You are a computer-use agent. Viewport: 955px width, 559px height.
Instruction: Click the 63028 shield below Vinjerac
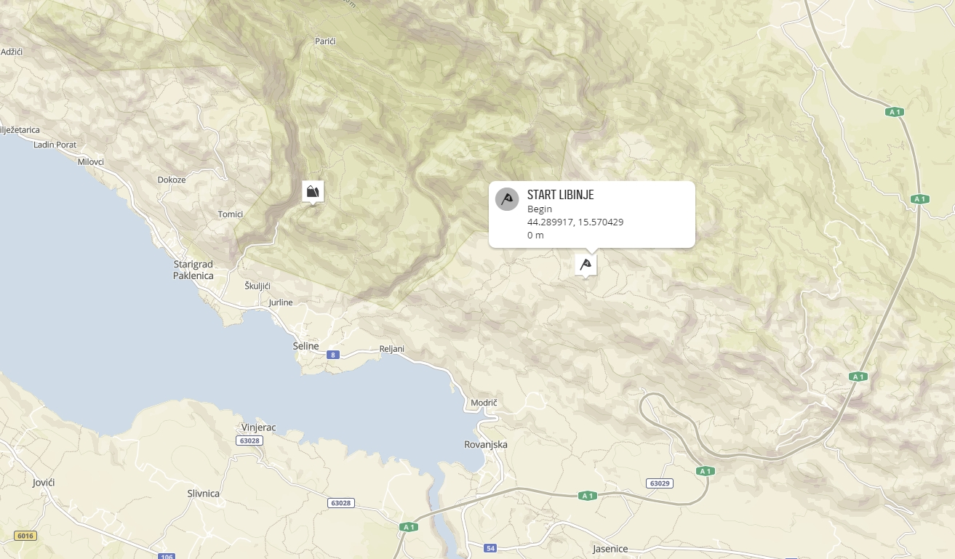click(x=249, y=441)
